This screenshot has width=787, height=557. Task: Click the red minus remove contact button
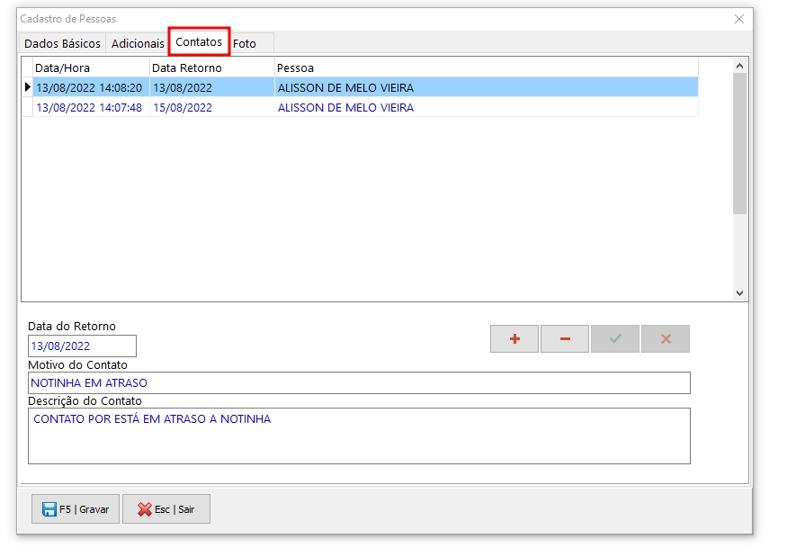click(x=565, y=339)
